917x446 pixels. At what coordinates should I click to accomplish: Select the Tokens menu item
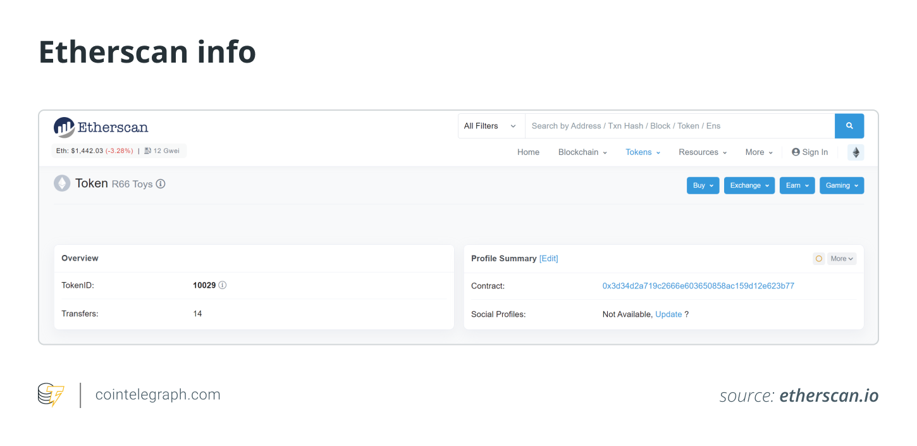tap(639, 152)
